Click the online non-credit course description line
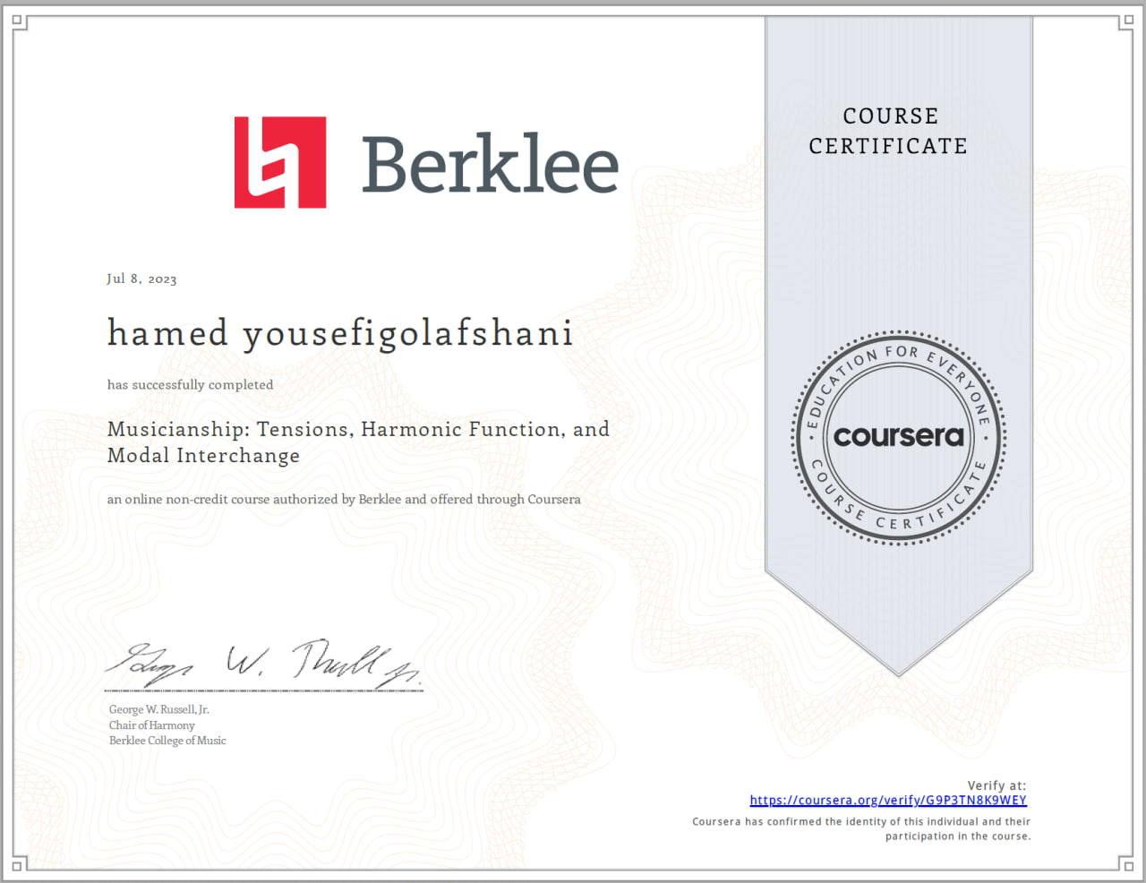The height and width of the screenshot is (883, 1146). (x=344, y=499)
